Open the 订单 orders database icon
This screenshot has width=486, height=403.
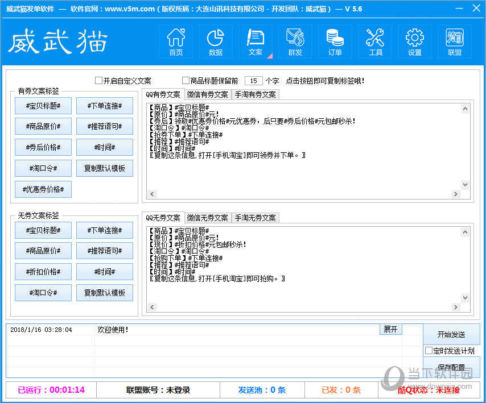(335, 42)
